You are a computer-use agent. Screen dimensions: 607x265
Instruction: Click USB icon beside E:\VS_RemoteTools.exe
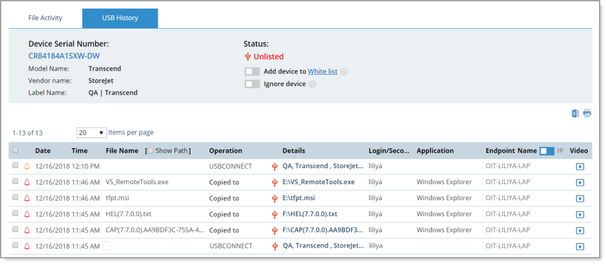(275, 182)
